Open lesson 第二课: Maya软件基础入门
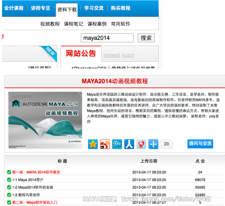The width and height of the screenshot is (225, 206). click(35, 203)
